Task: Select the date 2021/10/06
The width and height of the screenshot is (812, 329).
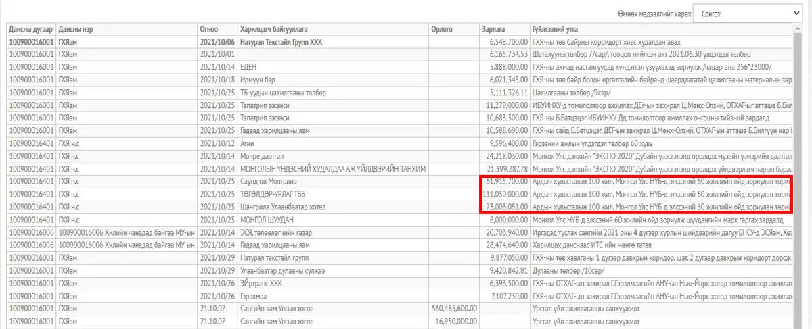Action: coord(217,42)
